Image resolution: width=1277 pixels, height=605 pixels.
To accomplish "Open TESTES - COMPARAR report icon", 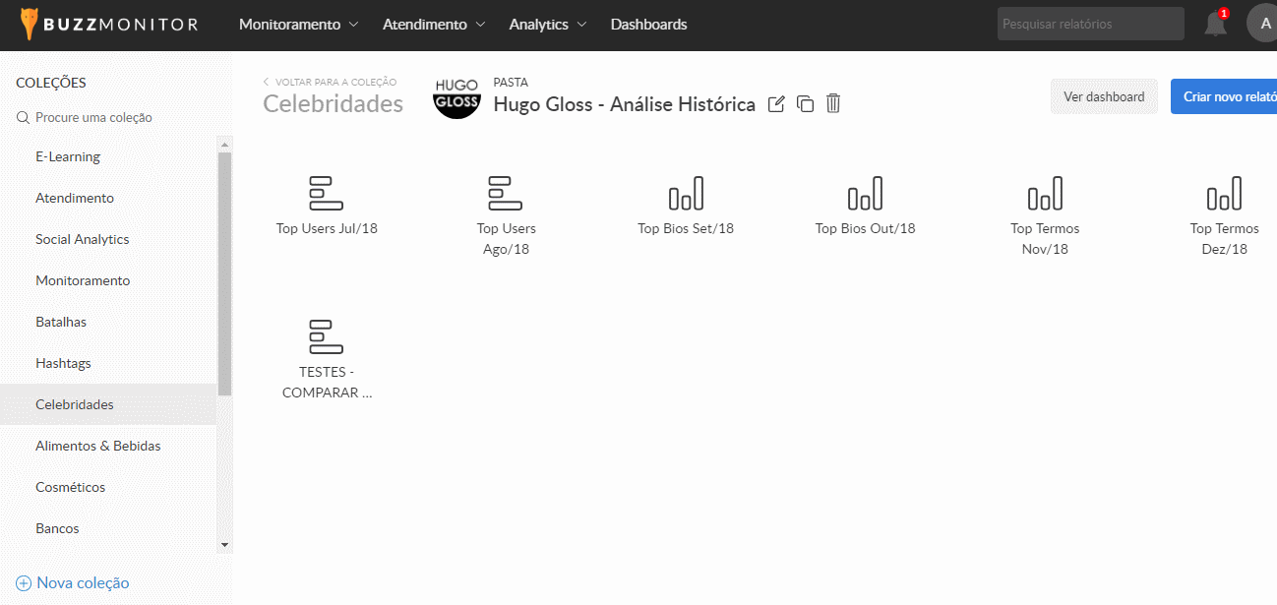I will 327,336.
